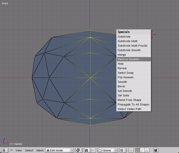Open window type grid selector
This screenshot has height=153, width=179.
5,150
